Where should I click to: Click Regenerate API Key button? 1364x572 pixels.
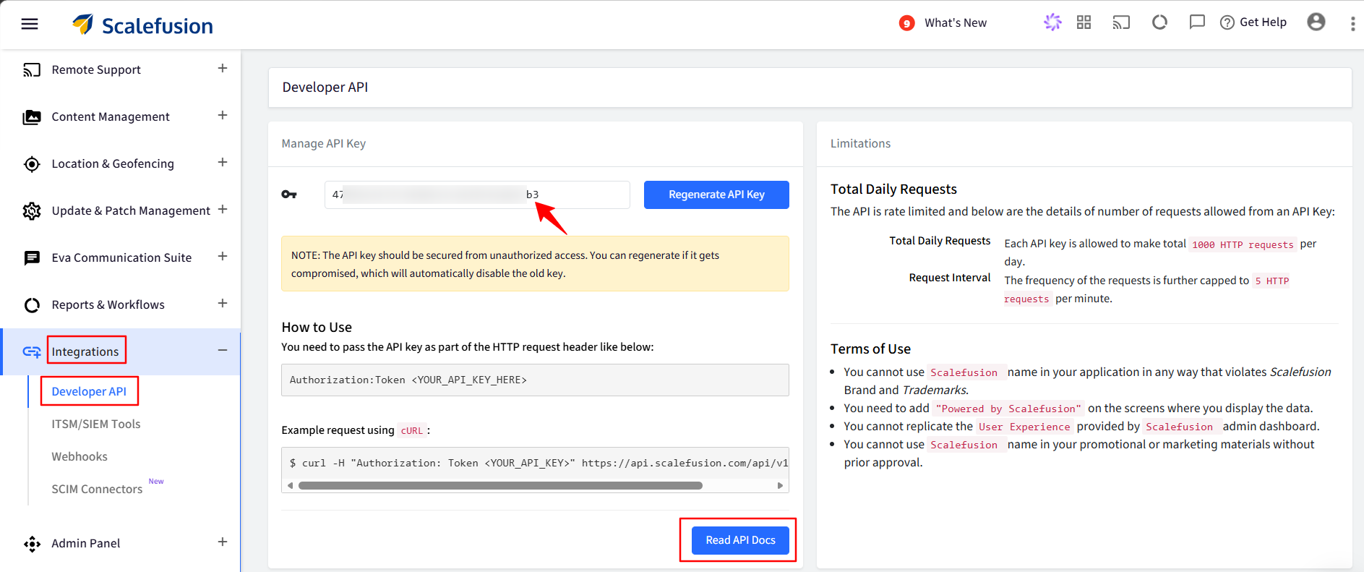(716, 195)
